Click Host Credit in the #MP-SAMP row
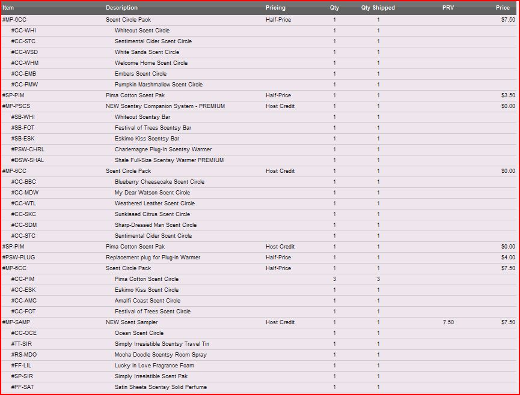Image resolution: width=520 pixels, height=395 pixels. pyautogui.click(x=280, y=322)
